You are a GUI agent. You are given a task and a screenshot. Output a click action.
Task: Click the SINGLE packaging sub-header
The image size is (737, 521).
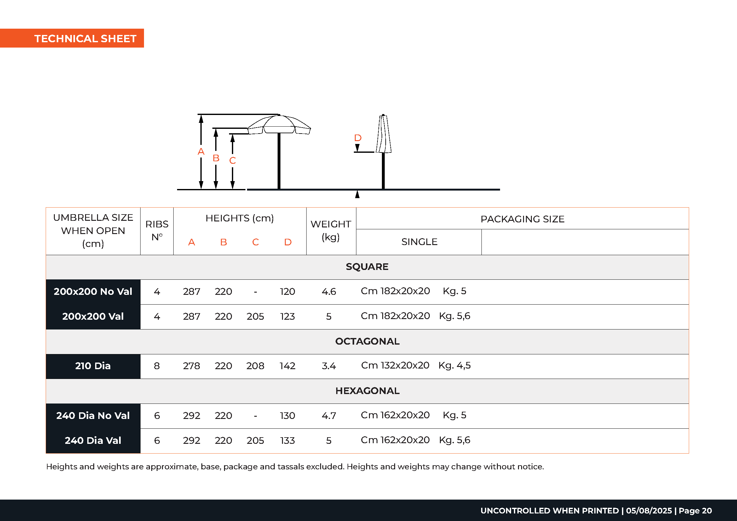click(x=419, y=242)
